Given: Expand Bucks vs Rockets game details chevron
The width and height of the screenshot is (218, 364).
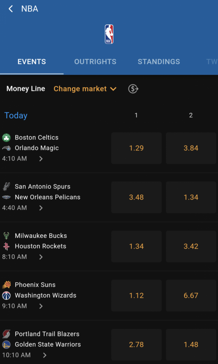Looking at the screenshot, I should (x=41, y=257).
